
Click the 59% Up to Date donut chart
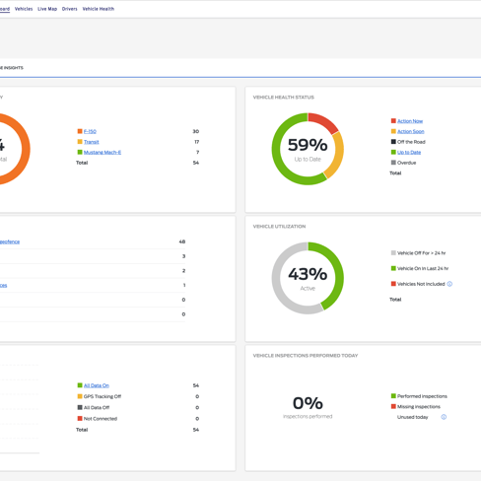tap(308, 149)
